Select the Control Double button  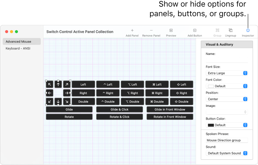click(x=108, y=102)
